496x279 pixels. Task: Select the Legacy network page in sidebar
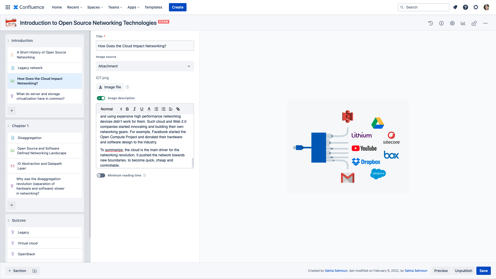30,68
